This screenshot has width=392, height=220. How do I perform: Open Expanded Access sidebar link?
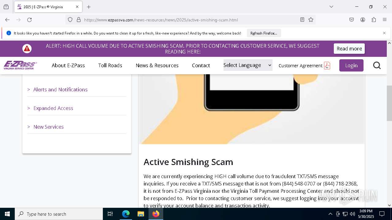pos(53,108)
